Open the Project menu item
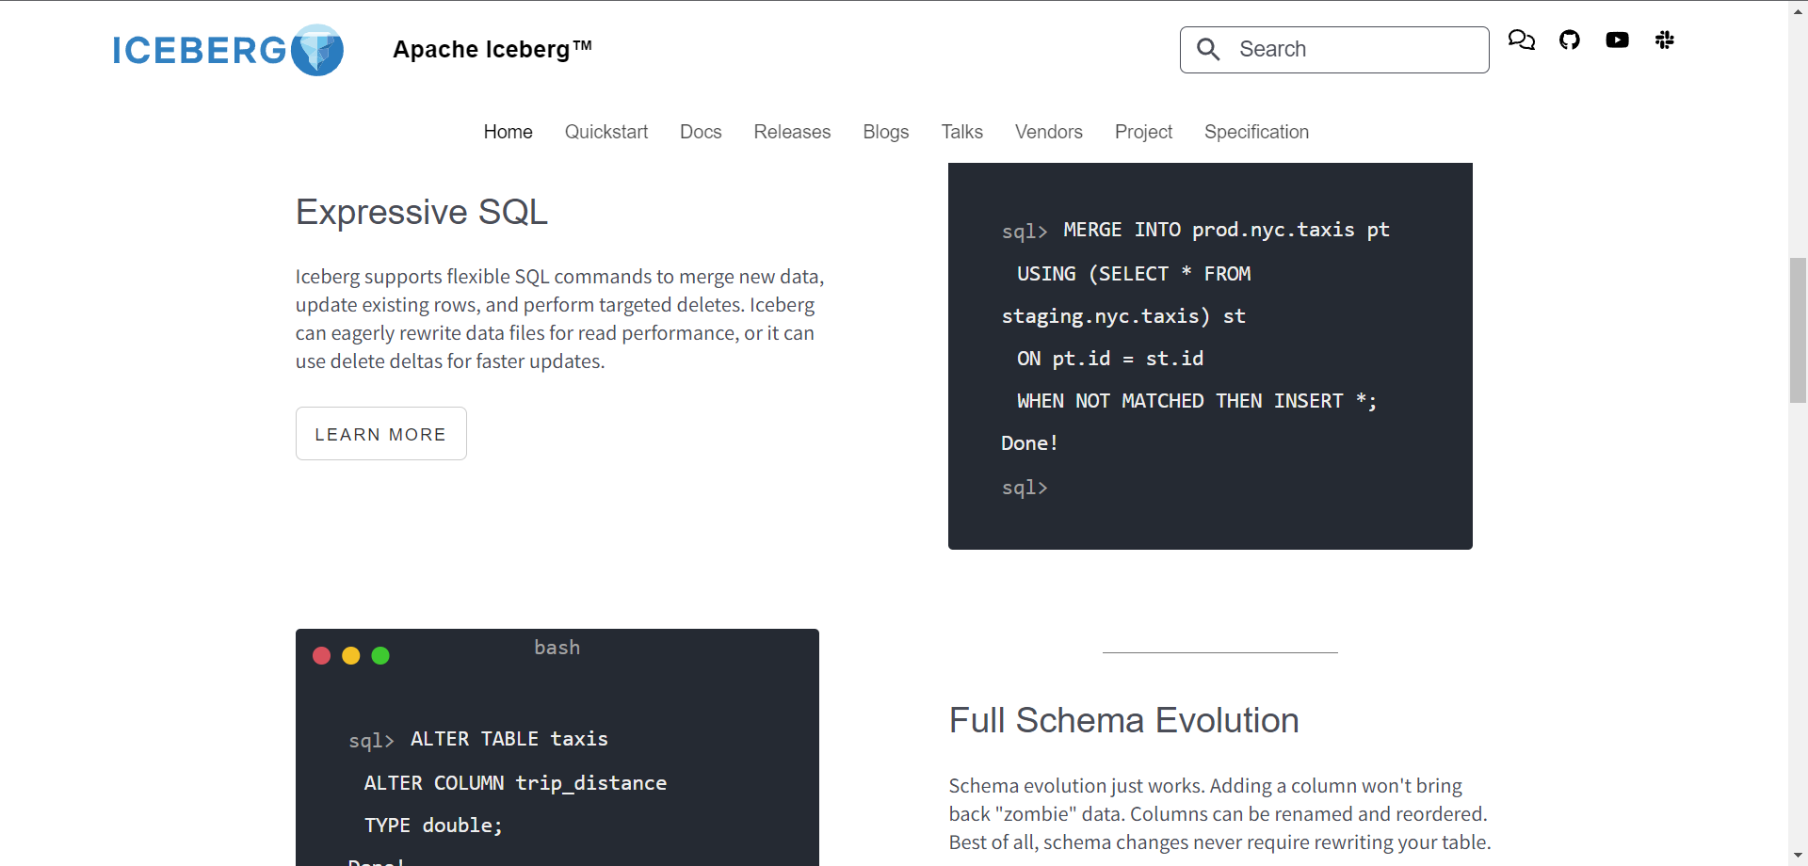Viewport: 1808px width, 866px height. pyautogui.click(x=1143, y=132)
